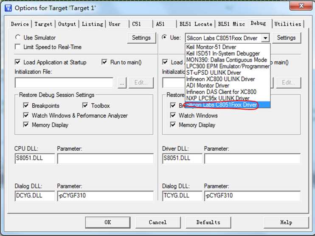The width and height of the screenshot is (315, 236).
Task: Toggle simulator Run to main() checkbox
Action: coord(104,62)
